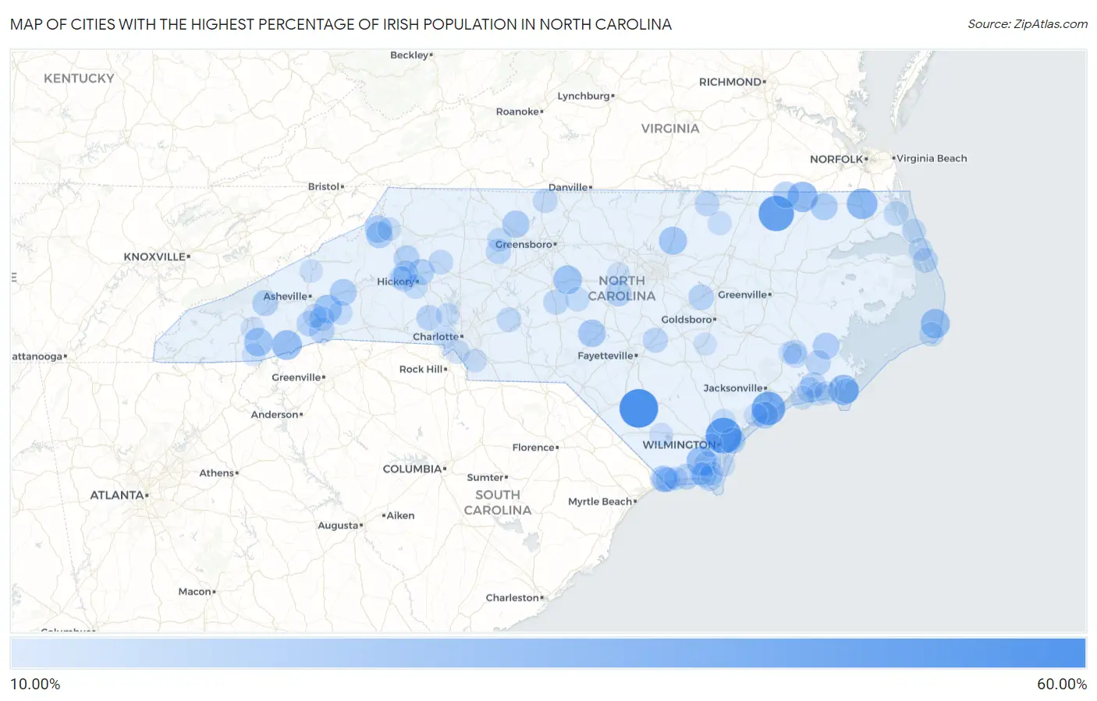Click the Greensboro city label

pyautogui.click(x=524, y=244)
